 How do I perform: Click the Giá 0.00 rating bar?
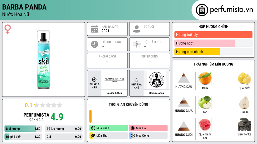64,137
